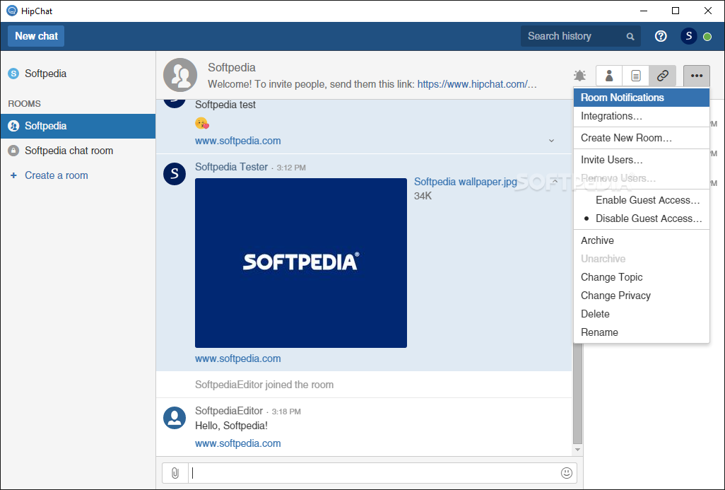Click the kiss emoji in message
This screenshot has height=490, width=725.
click(202, 123)
